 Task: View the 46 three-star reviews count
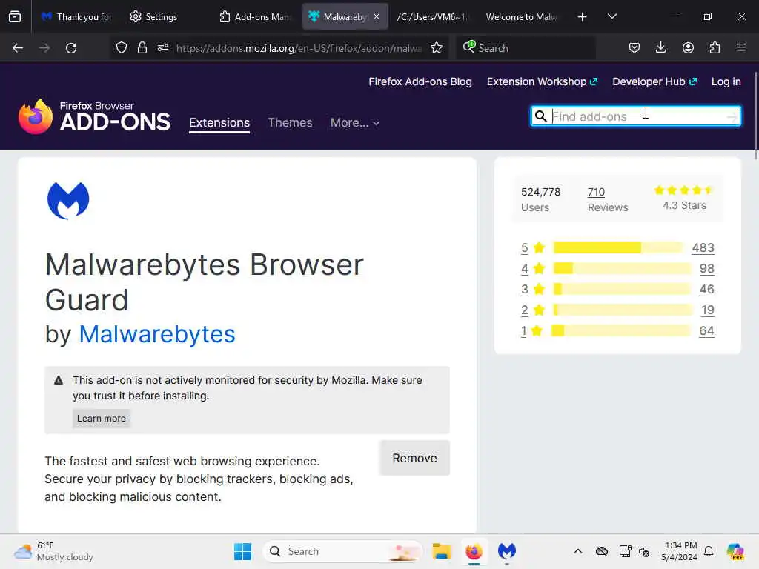coord(706,290)
